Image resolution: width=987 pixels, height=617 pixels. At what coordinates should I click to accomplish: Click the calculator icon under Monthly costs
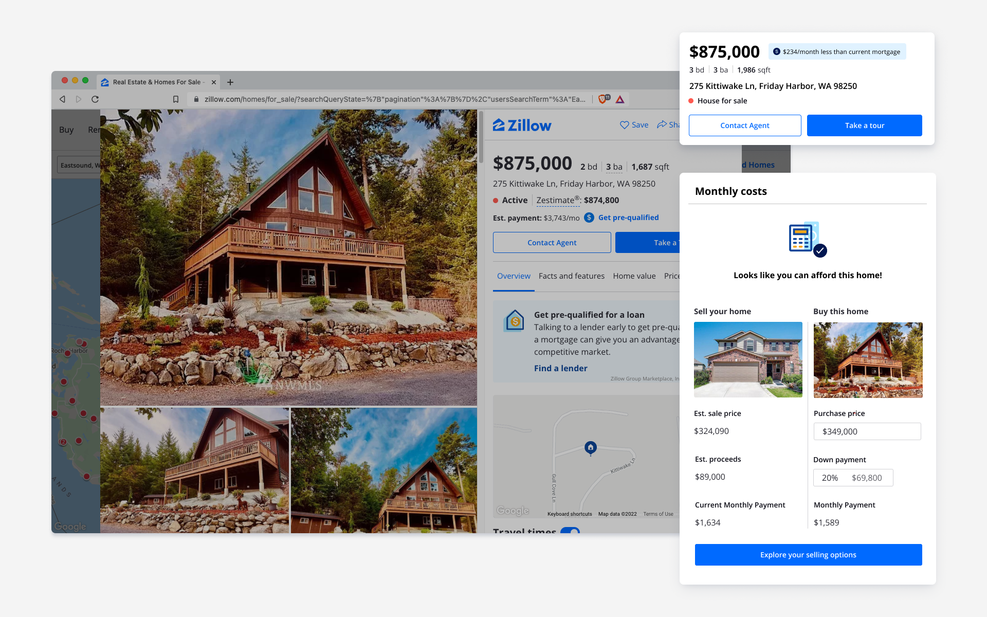point(808,239)
